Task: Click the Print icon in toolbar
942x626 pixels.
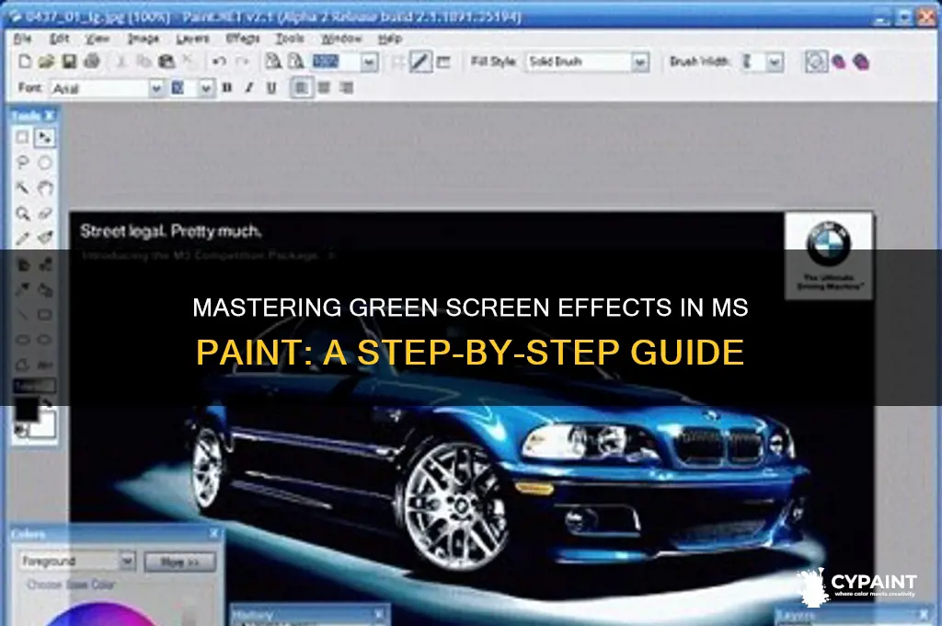Action: tap(92, 62)
